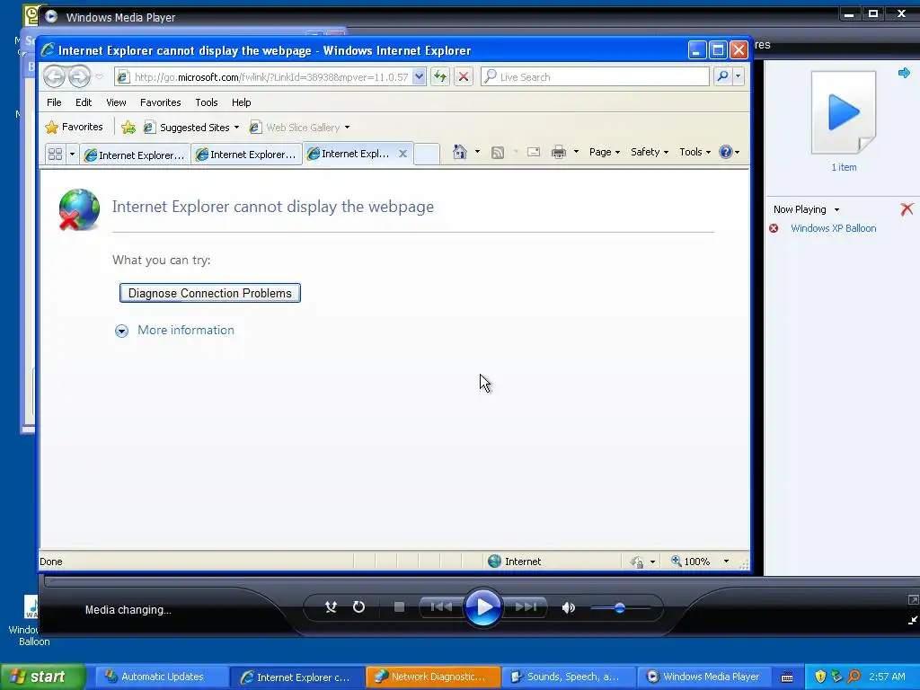Open the zoom level 100% dropdown
Image resolution: width=920 pixels, height=690 pixels.
[726, 562]
